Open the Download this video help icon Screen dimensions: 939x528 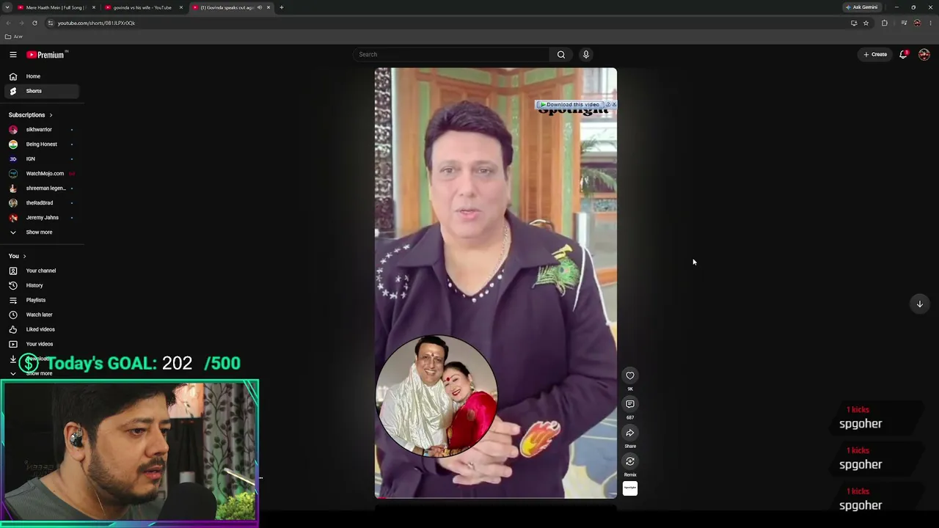607,105
